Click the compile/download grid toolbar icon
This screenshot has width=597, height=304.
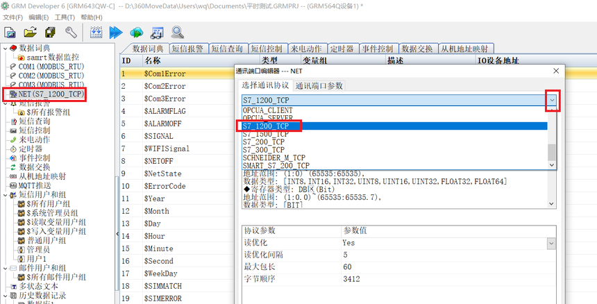(x=96, y=32)
